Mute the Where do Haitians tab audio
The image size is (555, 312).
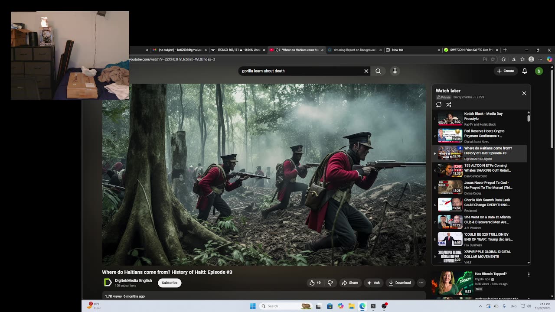point(278,50)
